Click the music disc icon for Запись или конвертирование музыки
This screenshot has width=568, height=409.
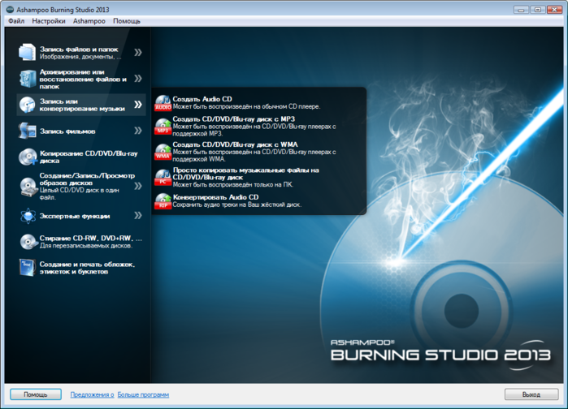click(x=27, y=105)
